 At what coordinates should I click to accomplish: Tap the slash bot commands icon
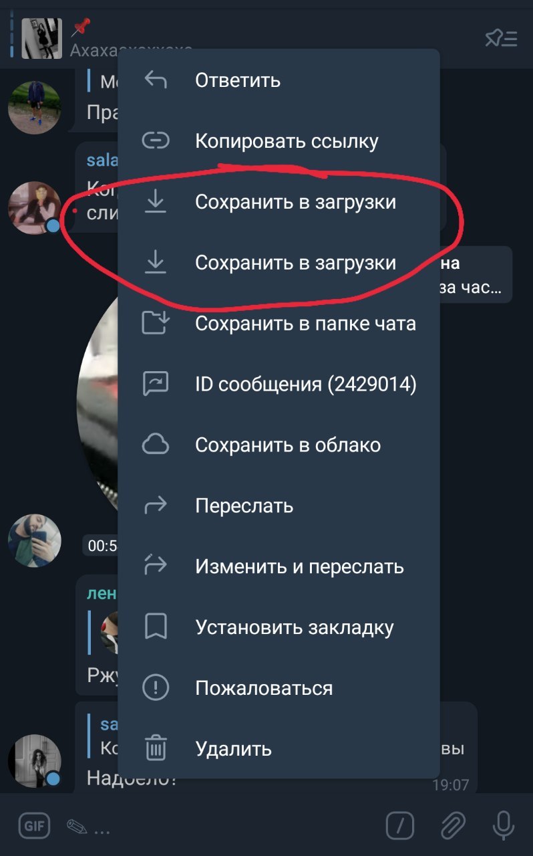click(400, 826)
